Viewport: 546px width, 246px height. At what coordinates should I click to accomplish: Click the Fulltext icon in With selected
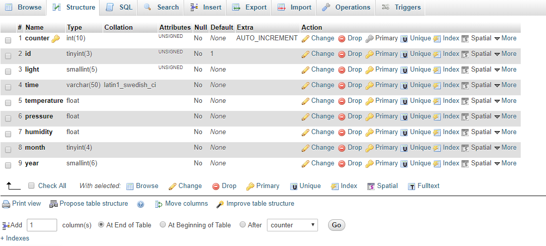[x=412, y=187]
